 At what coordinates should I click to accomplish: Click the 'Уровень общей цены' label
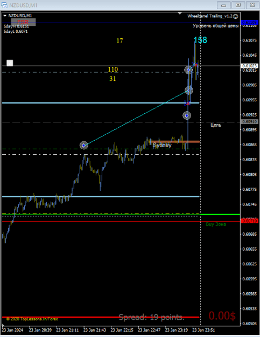click(215, 26)
